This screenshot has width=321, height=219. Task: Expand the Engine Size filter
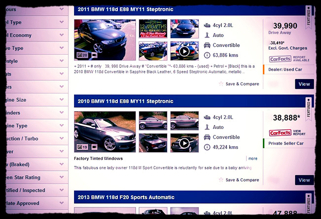point(37,100)
